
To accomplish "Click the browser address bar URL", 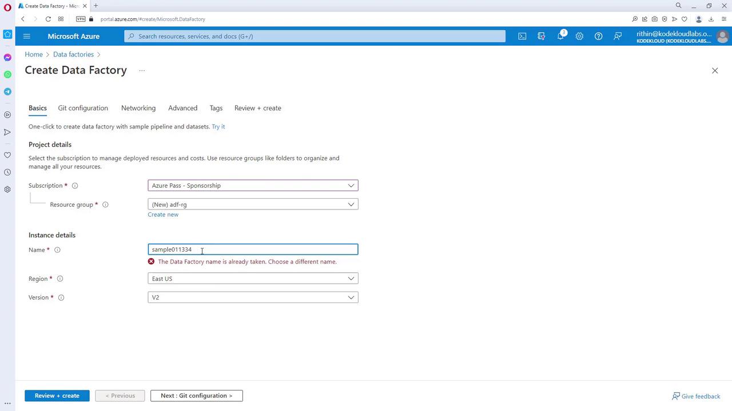I will coord(153,19).
